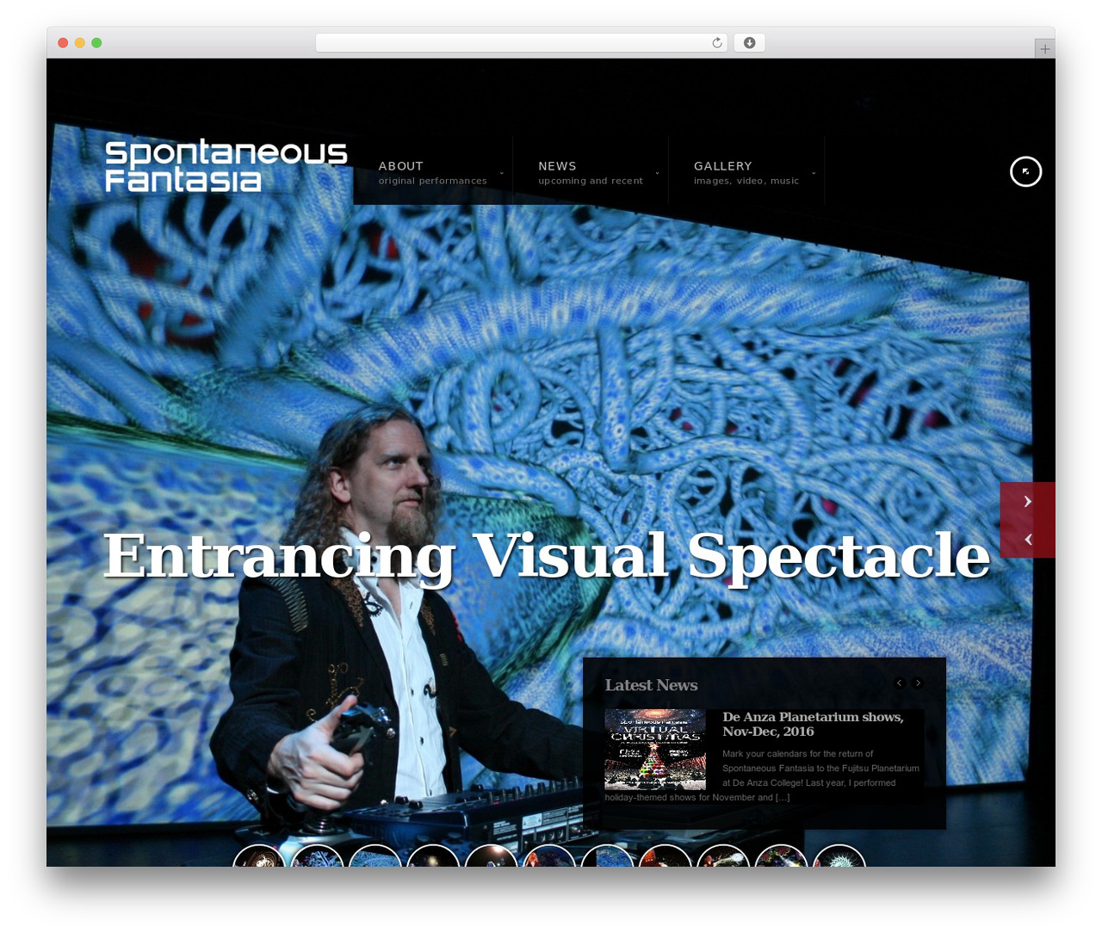
Task: Click the Latest News heading
Action: click(651, 685)
